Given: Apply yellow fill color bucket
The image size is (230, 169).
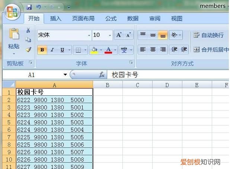Looking at the screenshot, I should (x=94, y=50).
